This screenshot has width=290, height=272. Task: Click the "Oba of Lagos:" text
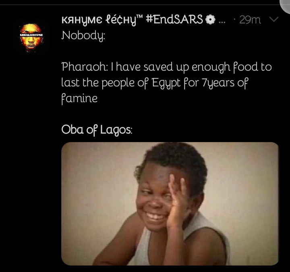coord(96,130)
